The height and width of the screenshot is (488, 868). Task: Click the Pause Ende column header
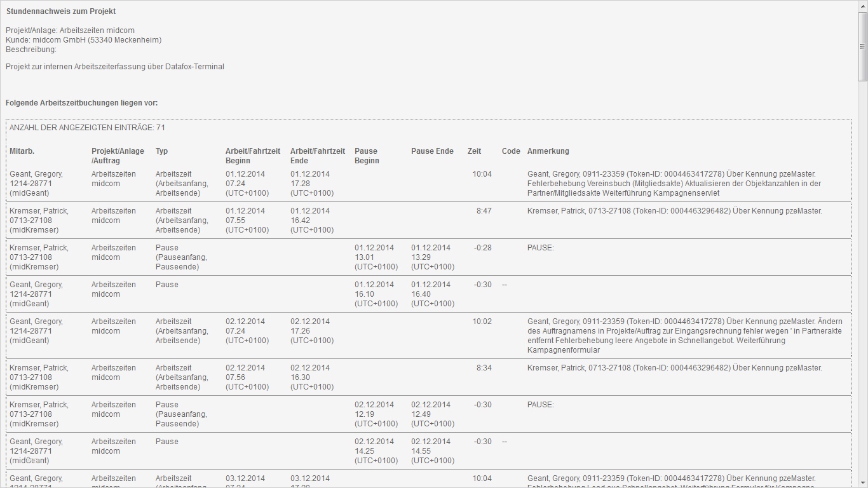point(432,151)
